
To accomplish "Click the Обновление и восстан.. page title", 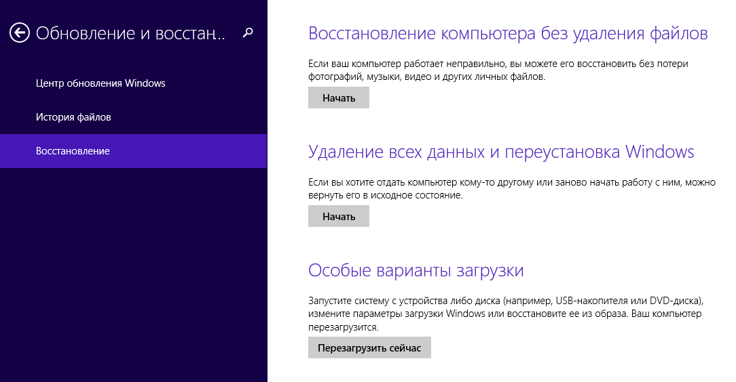I will pyautogui.click(x=130, y=33).
